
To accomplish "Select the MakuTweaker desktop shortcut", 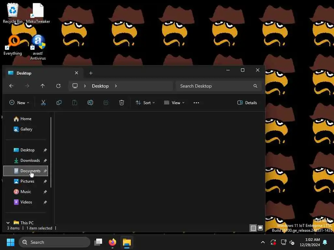I will coord(38,13).
